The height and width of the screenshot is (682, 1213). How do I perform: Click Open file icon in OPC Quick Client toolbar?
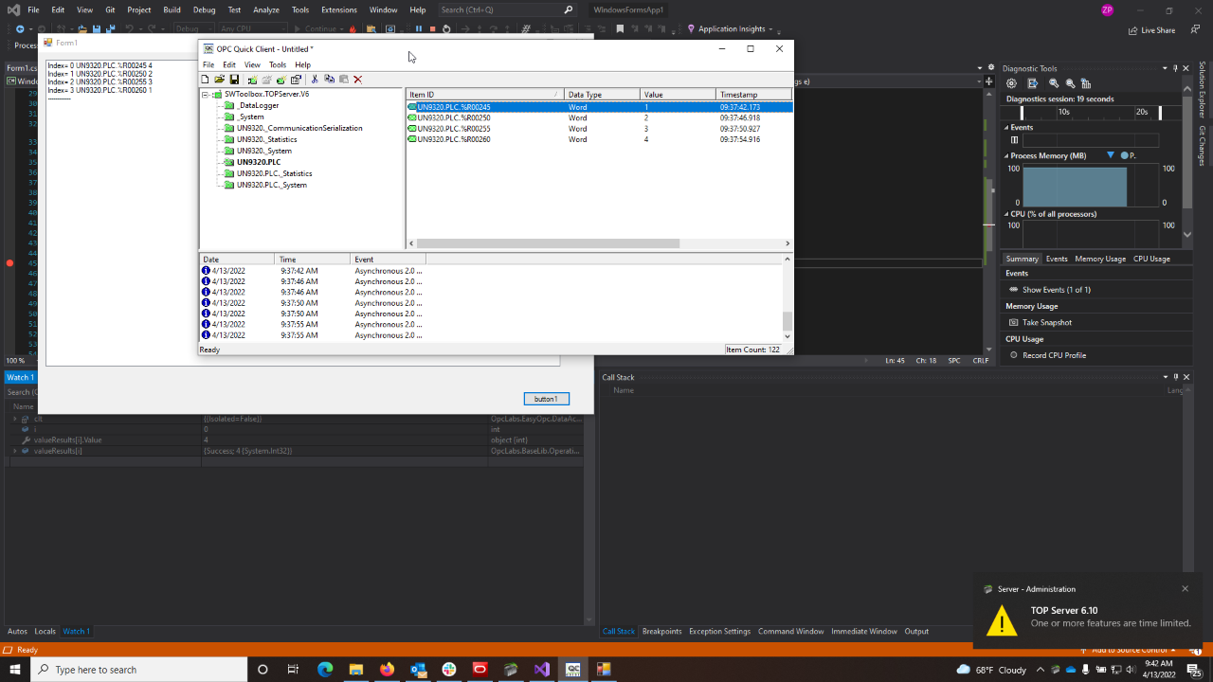pyautogui.click(x=220, y=80)
